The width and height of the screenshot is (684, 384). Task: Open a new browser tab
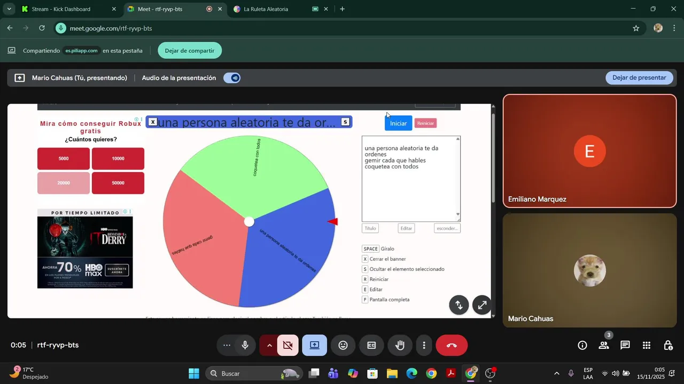(x=342, y=9)
